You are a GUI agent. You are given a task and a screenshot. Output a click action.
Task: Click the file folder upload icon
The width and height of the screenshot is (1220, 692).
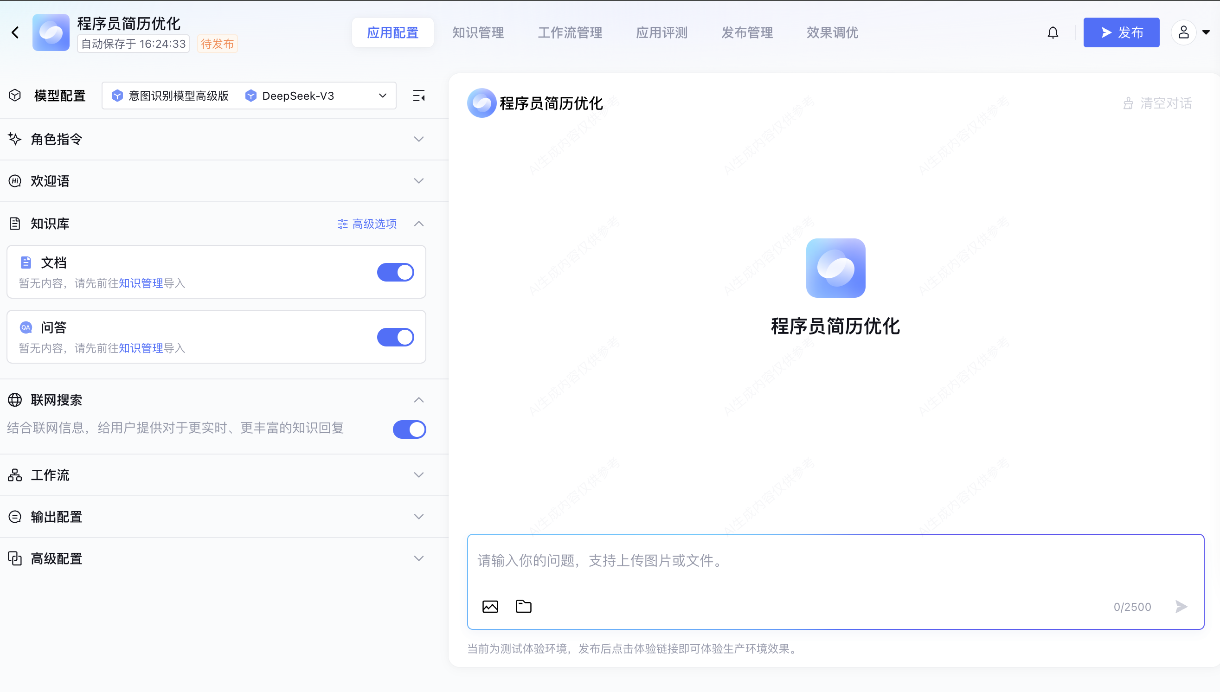523,607
